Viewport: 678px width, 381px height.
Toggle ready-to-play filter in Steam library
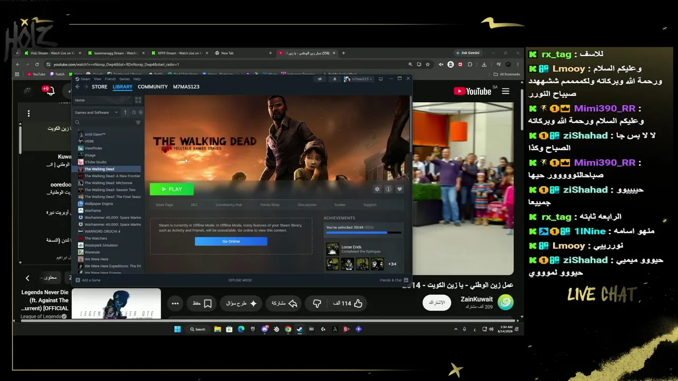tap(140, 112)
